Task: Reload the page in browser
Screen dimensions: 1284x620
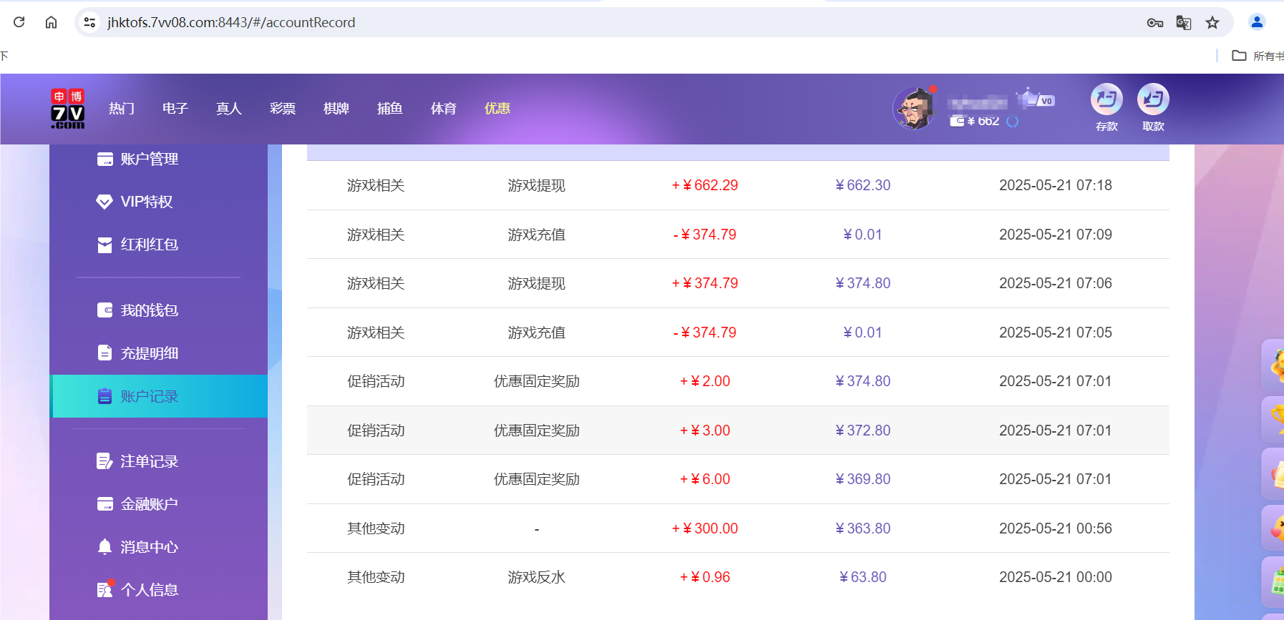Action: [x=19, y=22]
